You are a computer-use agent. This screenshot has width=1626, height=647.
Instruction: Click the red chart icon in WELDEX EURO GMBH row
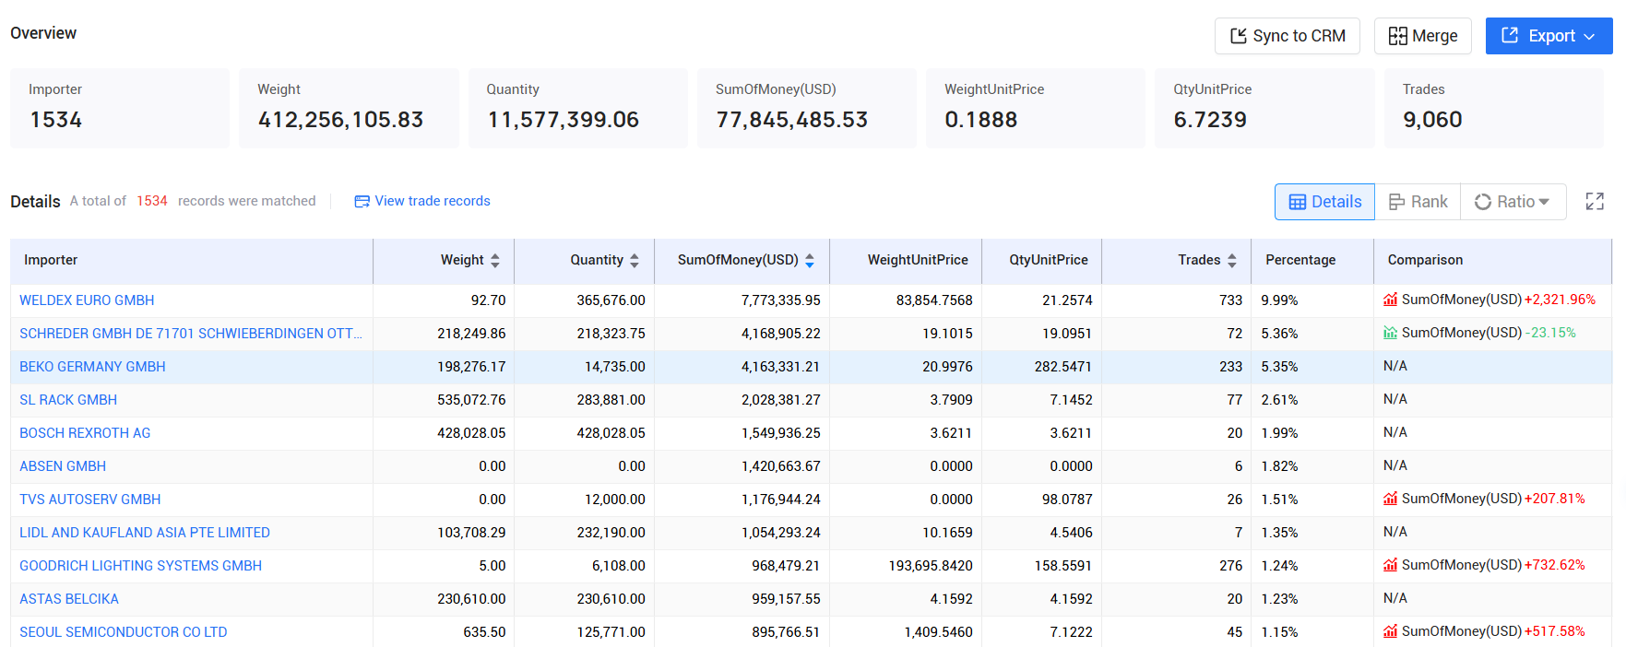point(1390,300)
